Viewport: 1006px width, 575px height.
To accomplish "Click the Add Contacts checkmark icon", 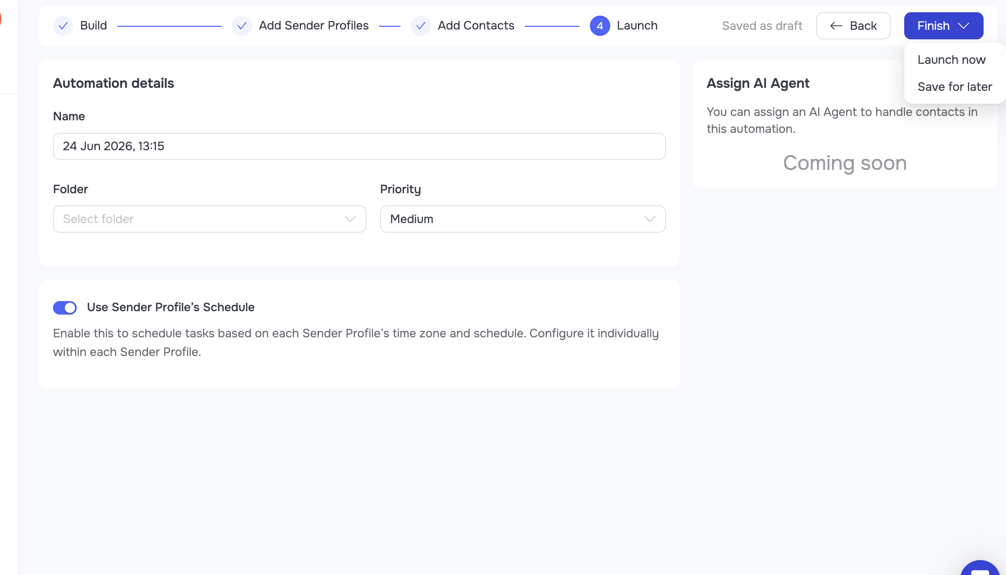I will [x=421, y=26].
